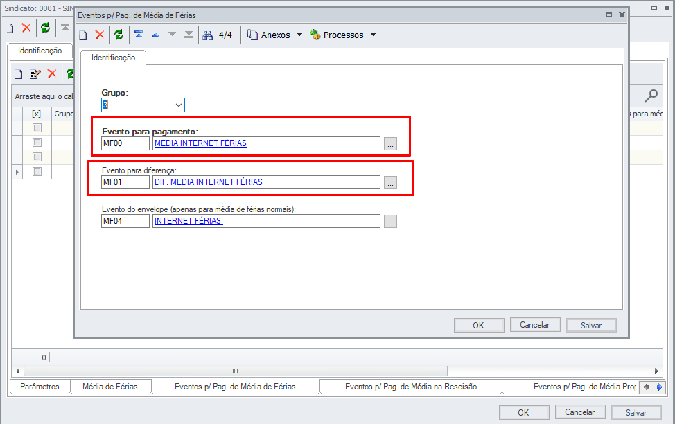
Task: Go to the last record in the dialog toolbar
Action: pos(189,35)
